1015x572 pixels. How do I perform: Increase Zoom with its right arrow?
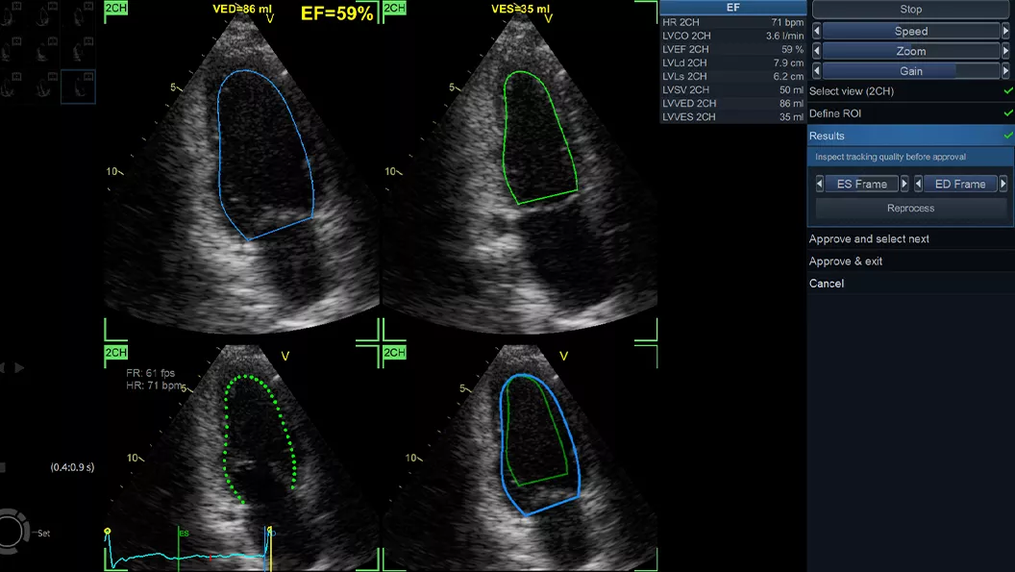click(1005, 51)
